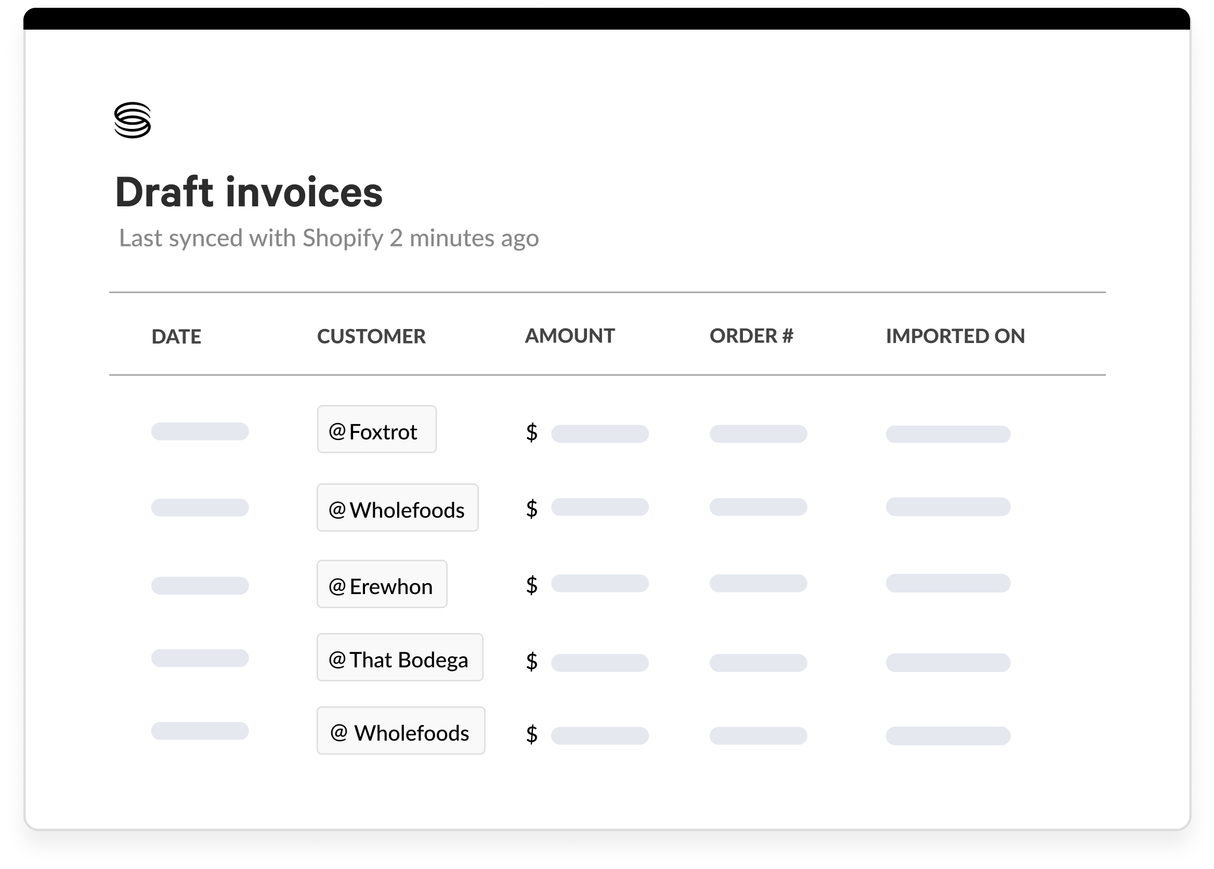1214x869 pixels.
Task: Click the spiral logo icon
Action: 132,120
